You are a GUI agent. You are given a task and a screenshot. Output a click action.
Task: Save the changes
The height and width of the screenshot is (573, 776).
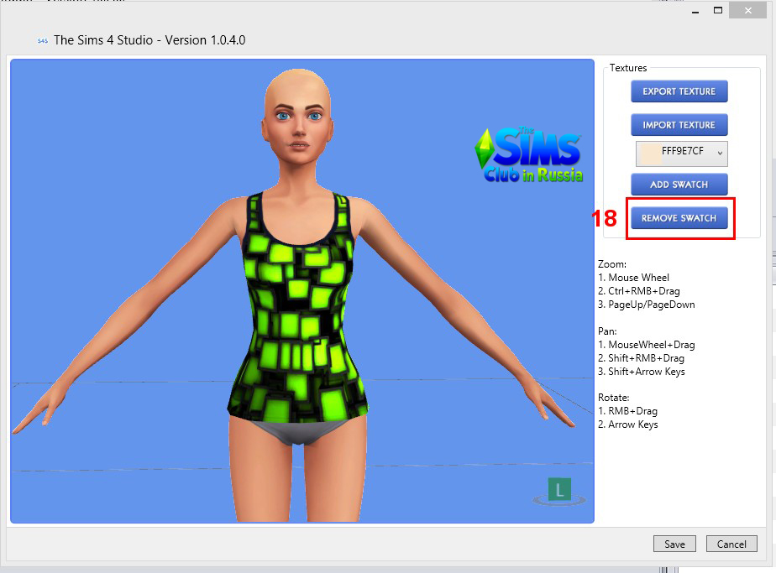[x=674, y=544]
